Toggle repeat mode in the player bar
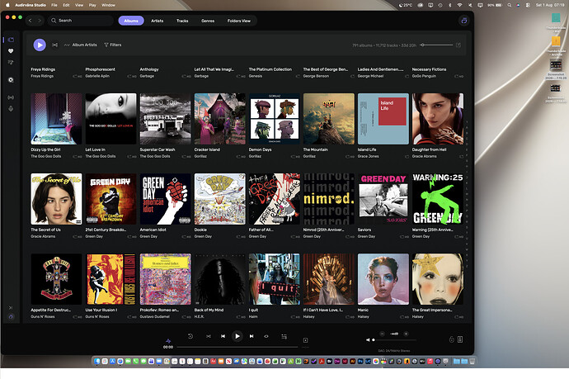569x379 pixels. pos(266,337)
